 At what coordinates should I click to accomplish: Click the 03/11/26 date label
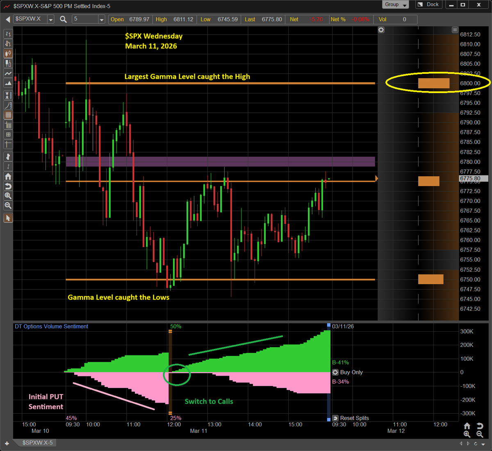click(343, 326)
